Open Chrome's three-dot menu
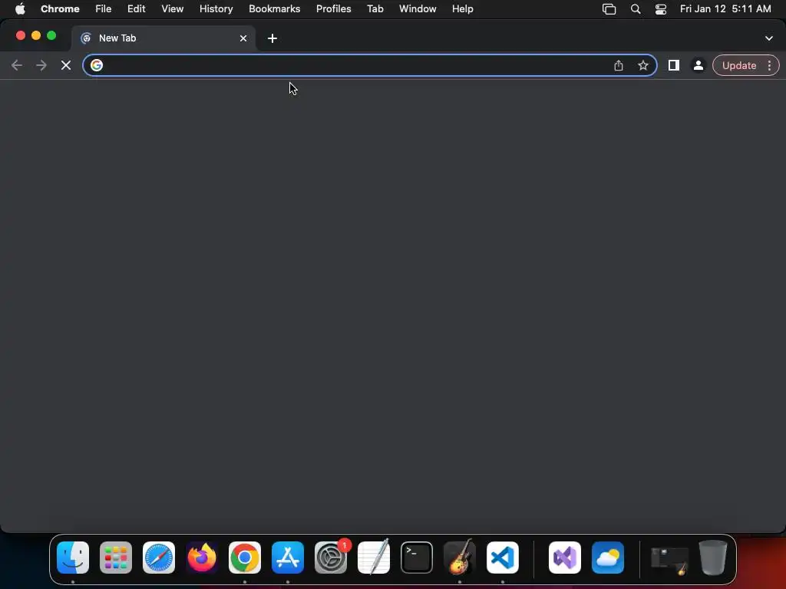Screen dimensions: 786x589 click(769, 66)
